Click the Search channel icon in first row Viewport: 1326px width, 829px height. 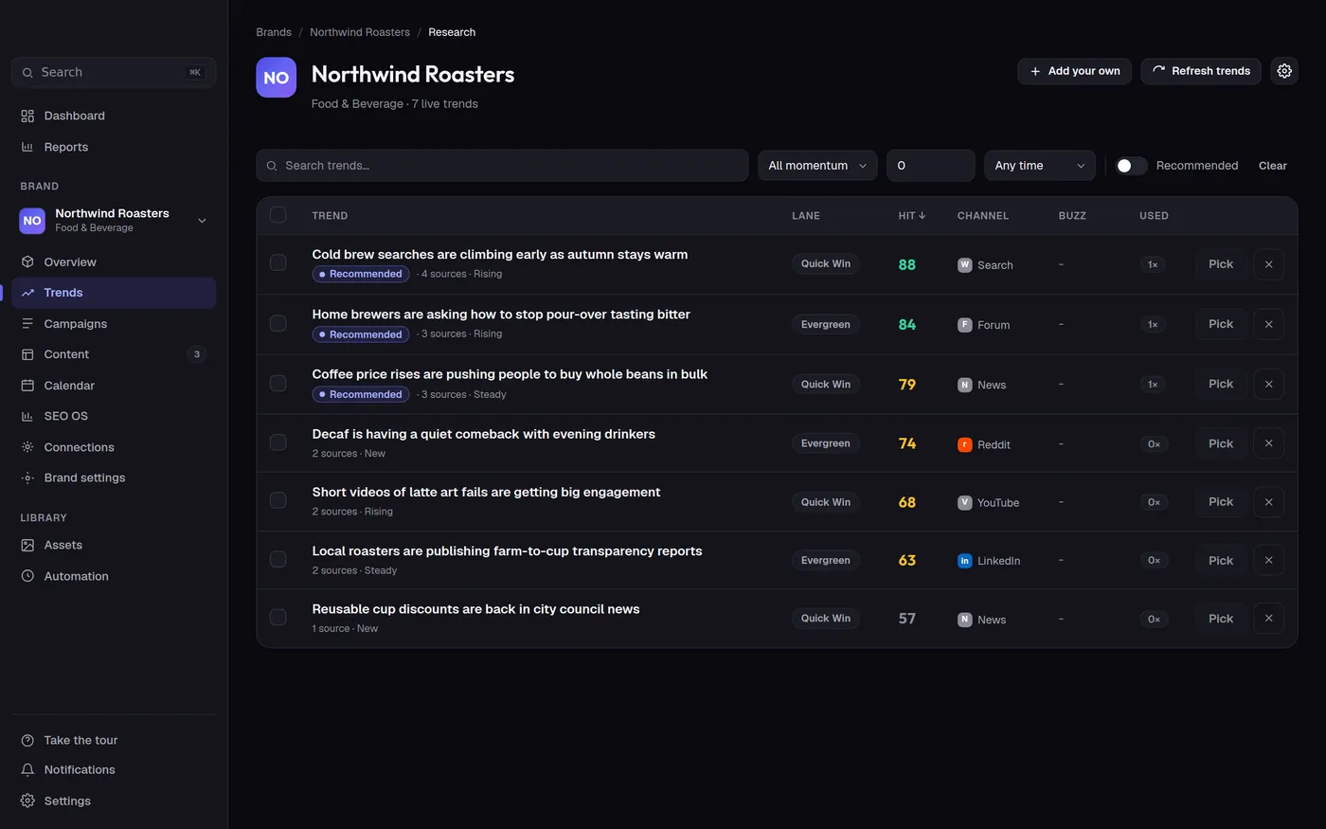click(x=964, y=265)
